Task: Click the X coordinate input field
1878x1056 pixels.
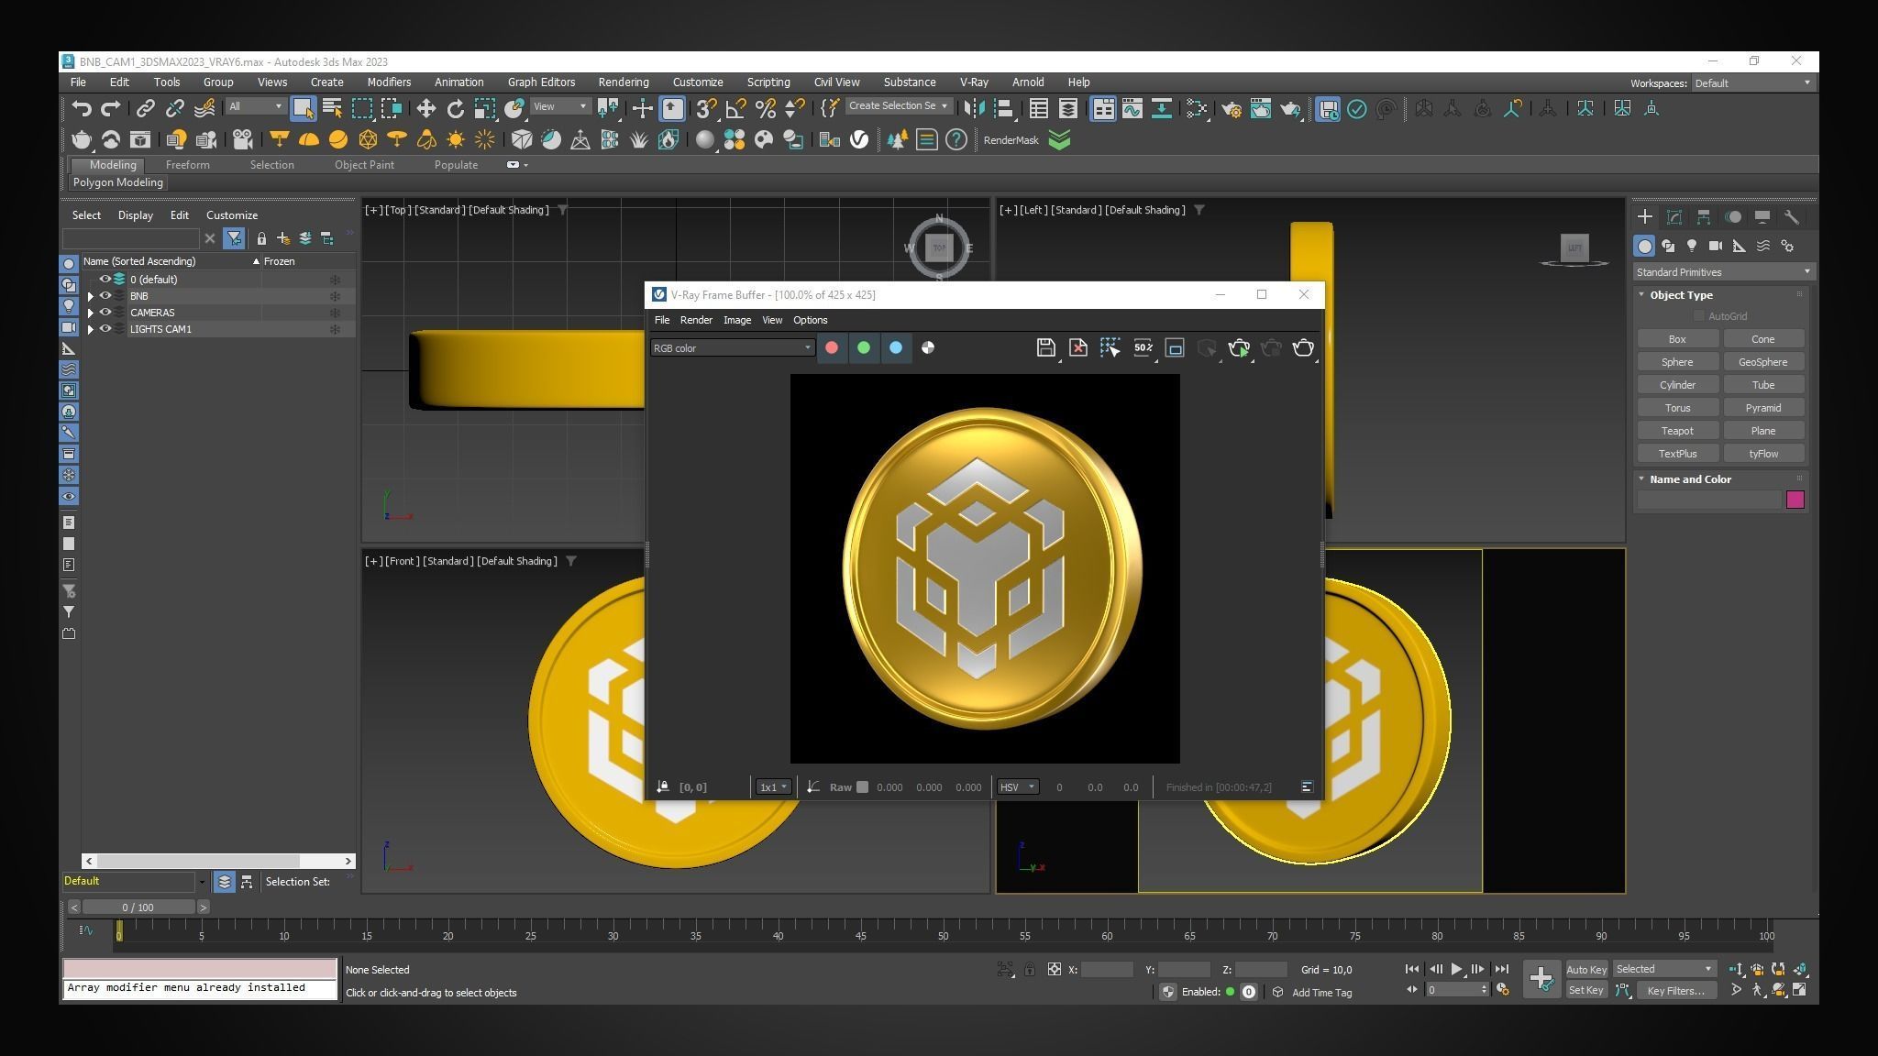Action: point(1107,969)
